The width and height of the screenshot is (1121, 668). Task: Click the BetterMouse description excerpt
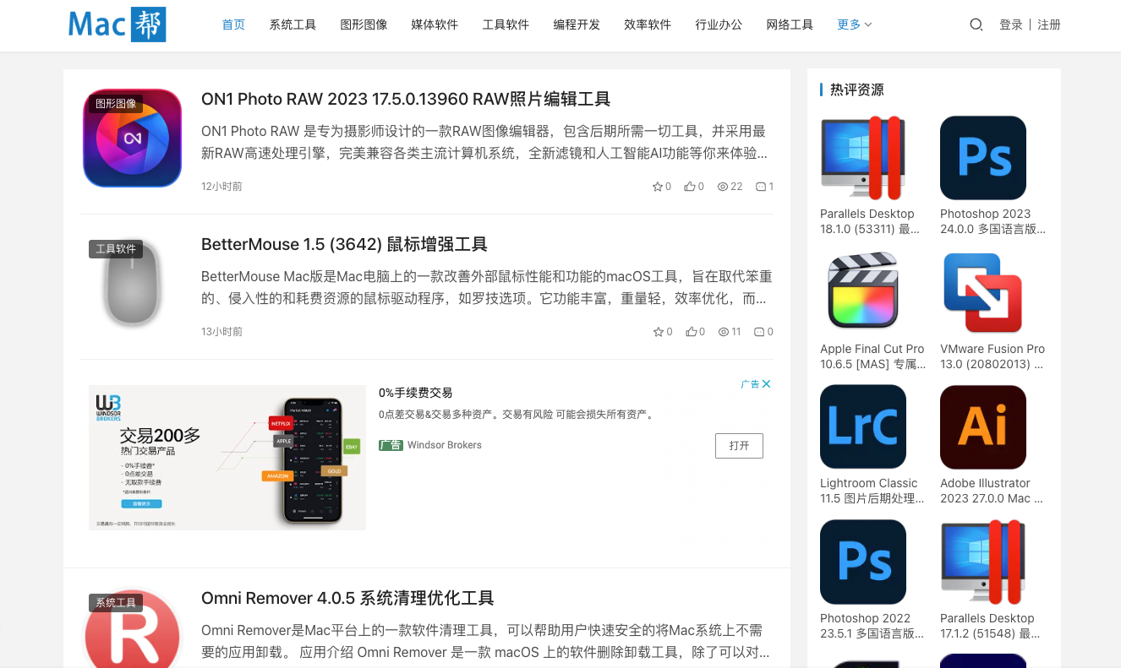[486, 288]
